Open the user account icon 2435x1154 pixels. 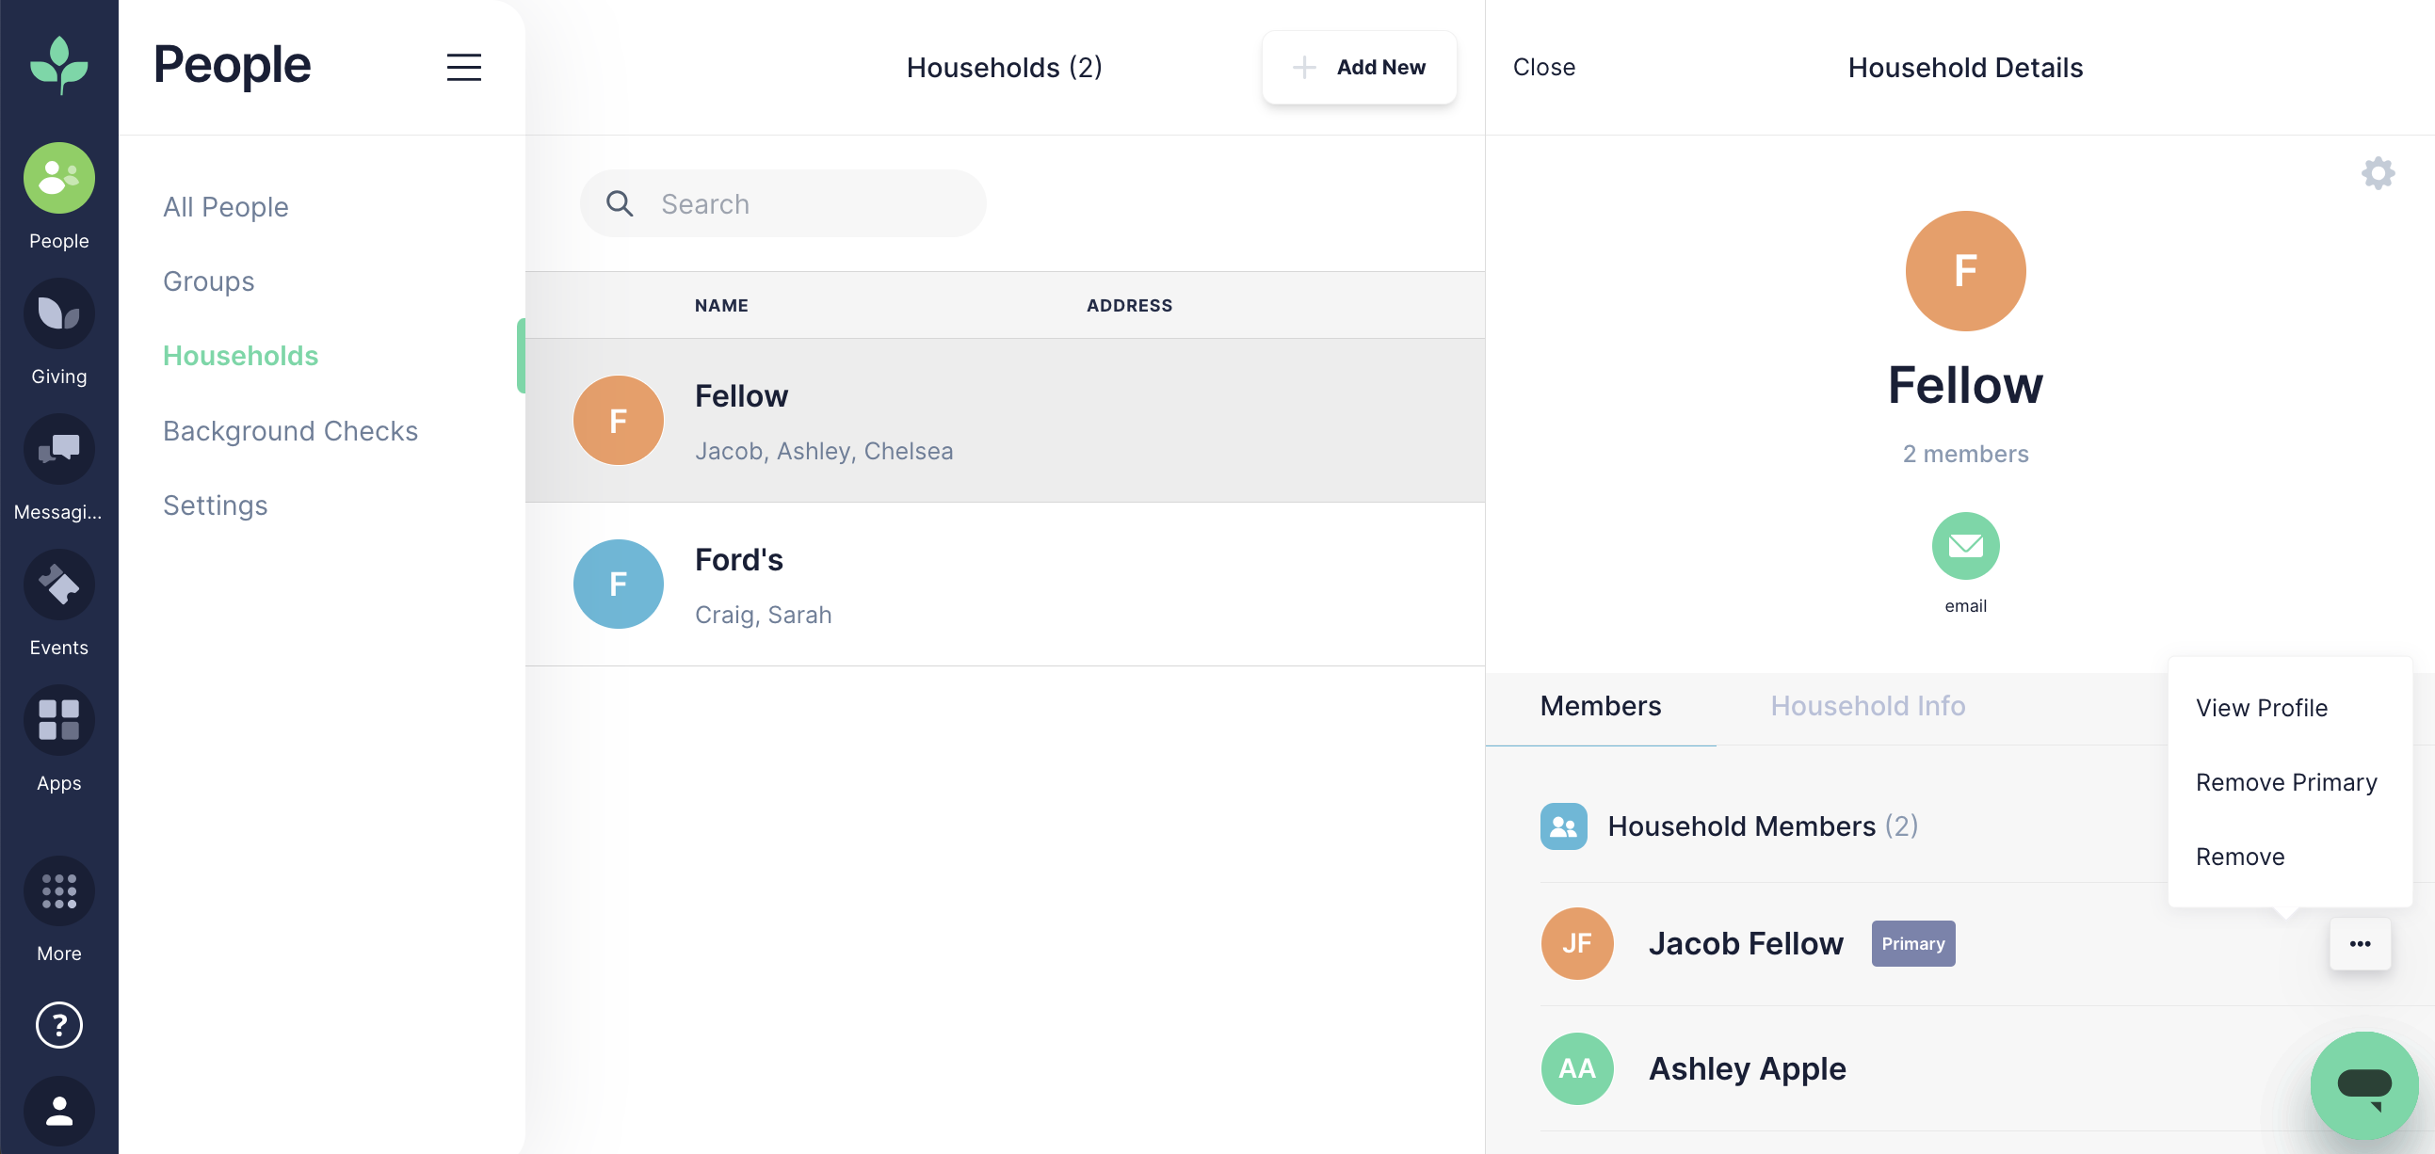tap(58, 1112)
